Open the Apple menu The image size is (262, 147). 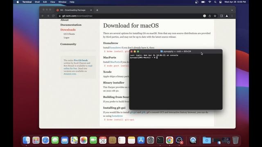(18, 2)
